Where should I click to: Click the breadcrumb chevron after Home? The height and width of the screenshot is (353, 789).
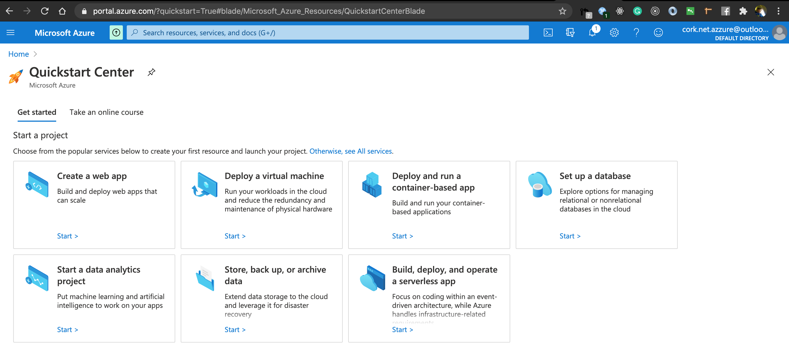(35, 54)
